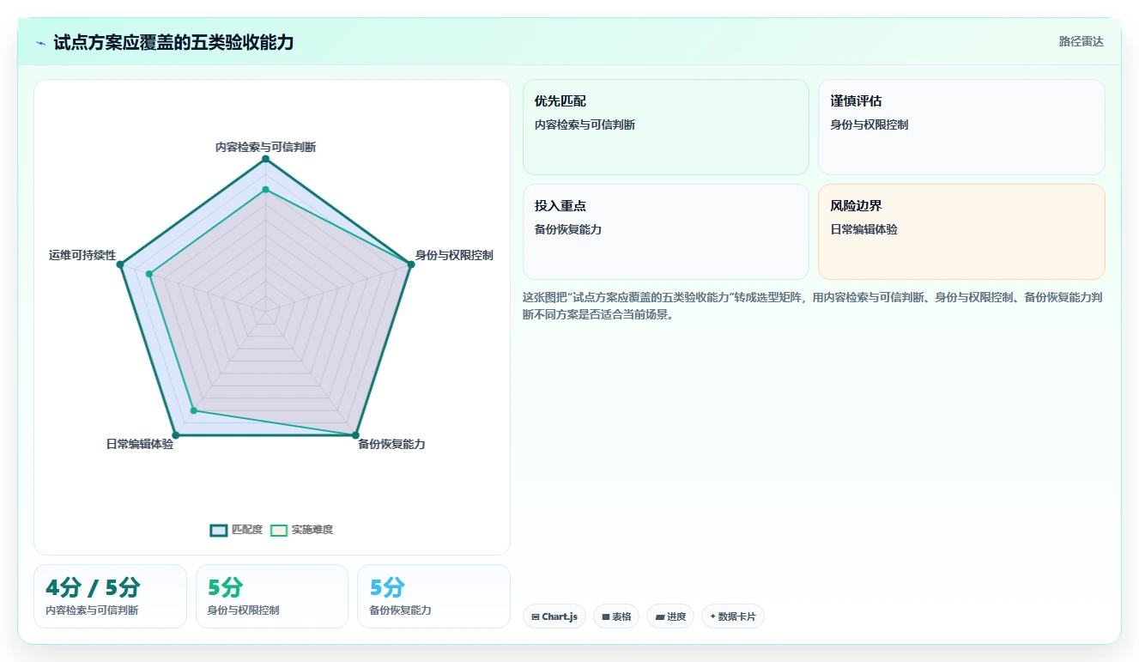The image size is (1139, 662).
Task: Select the 表格 tag
Action: [616, 616]
